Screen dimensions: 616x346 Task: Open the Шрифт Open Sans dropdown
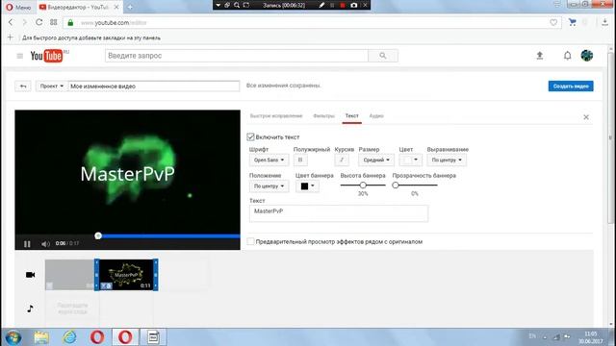[x=269, y=161]
